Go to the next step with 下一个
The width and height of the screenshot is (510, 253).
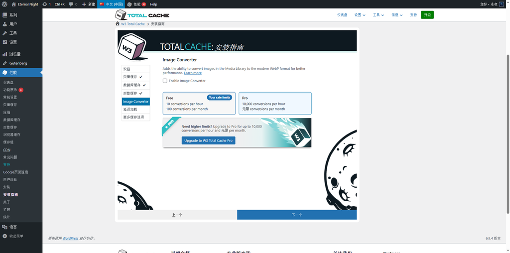(297, 215)
